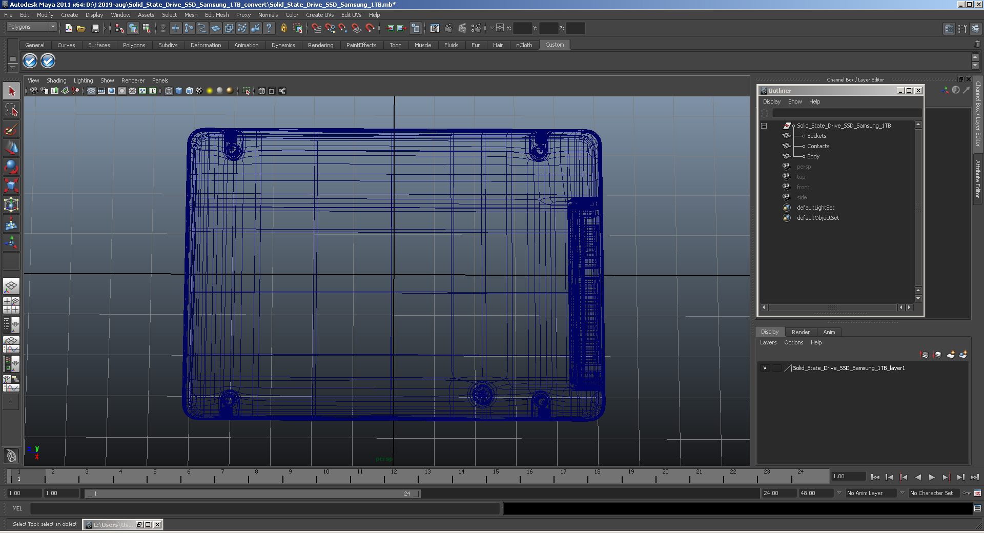Open the Edit Mesh menu

coord(217,15)
